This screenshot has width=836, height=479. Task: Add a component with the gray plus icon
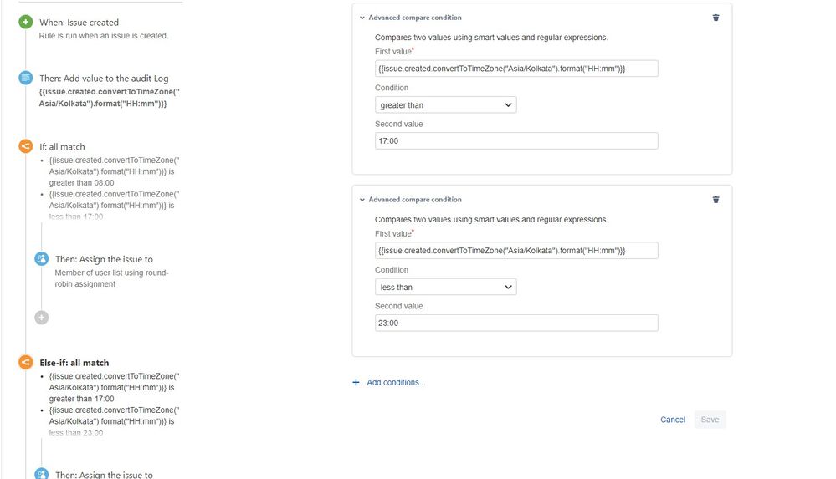coord(42,318)
